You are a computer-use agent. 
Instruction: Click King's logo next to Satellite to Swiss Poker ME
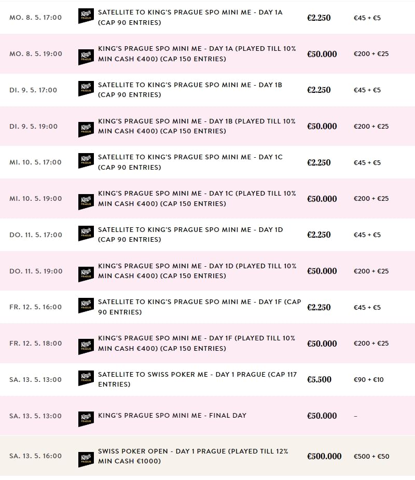tap(86, 379)
